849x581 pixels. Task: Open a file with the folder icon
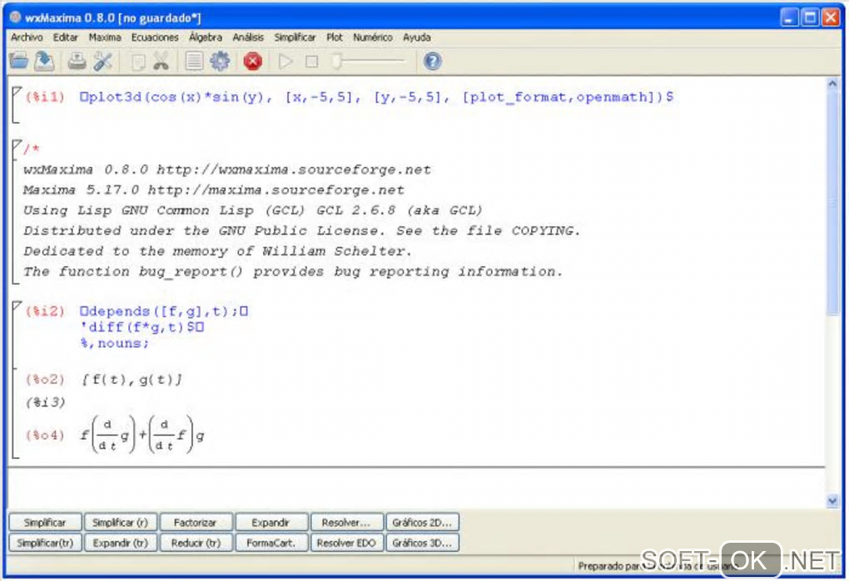click(x=19, y=61)
